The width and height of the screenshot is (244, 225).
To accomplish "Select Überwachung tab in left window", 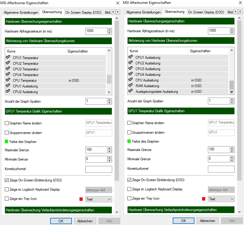I will (52, 12).
